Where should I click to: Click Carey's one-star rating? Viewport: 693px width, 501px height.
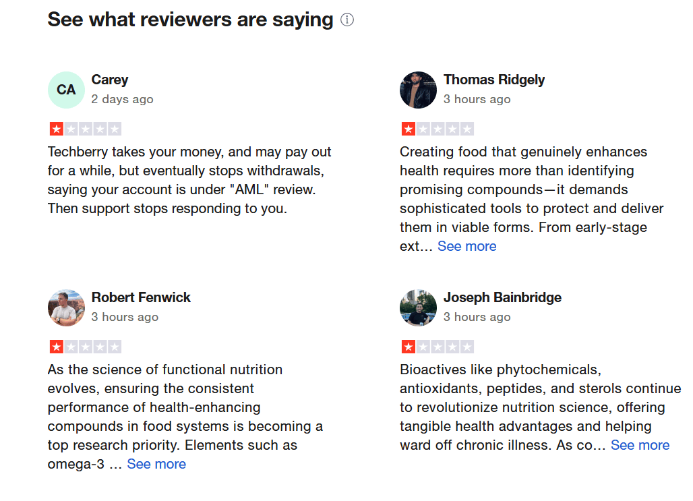[85, 129]
